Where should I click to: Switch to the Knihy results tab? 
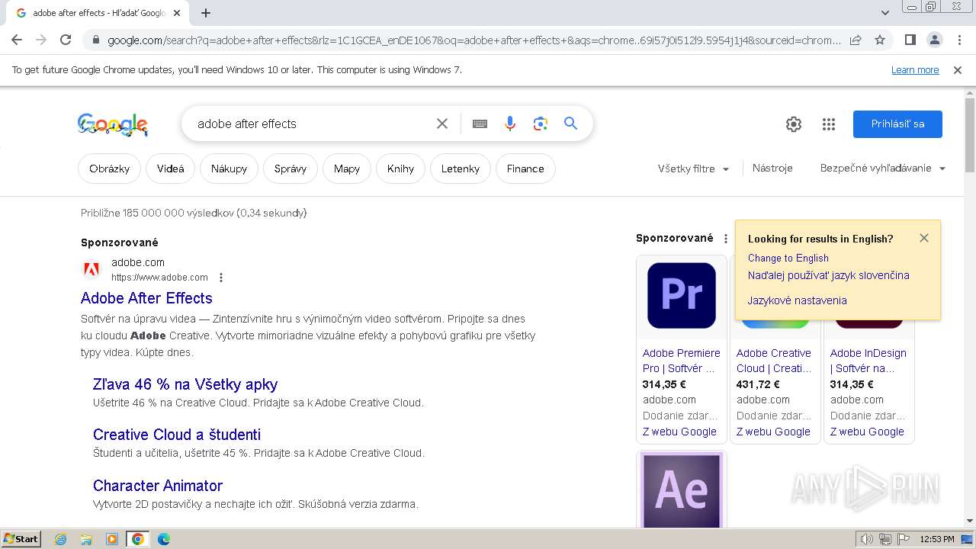400,169
